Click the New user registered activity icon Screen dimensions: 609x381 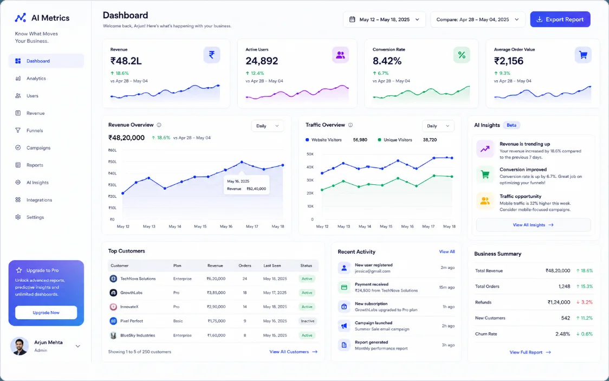click(x=344, y=268)
